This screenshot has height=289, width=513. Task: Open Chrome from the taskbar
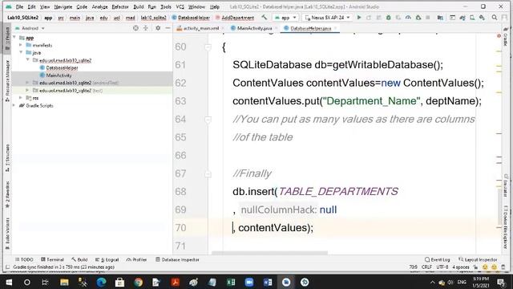pos(138,282)
